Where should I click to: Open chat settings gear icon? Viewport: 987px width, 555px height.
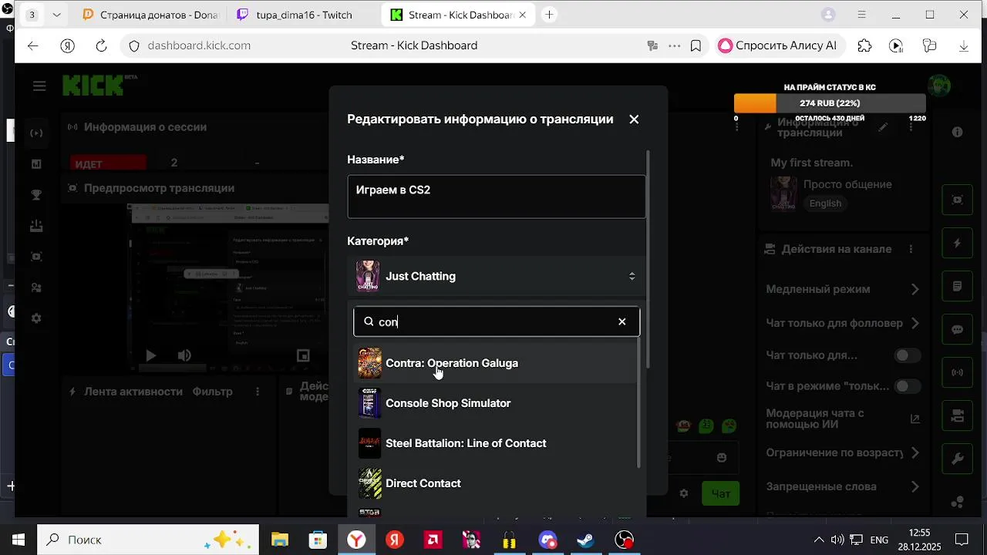[683, 493]
